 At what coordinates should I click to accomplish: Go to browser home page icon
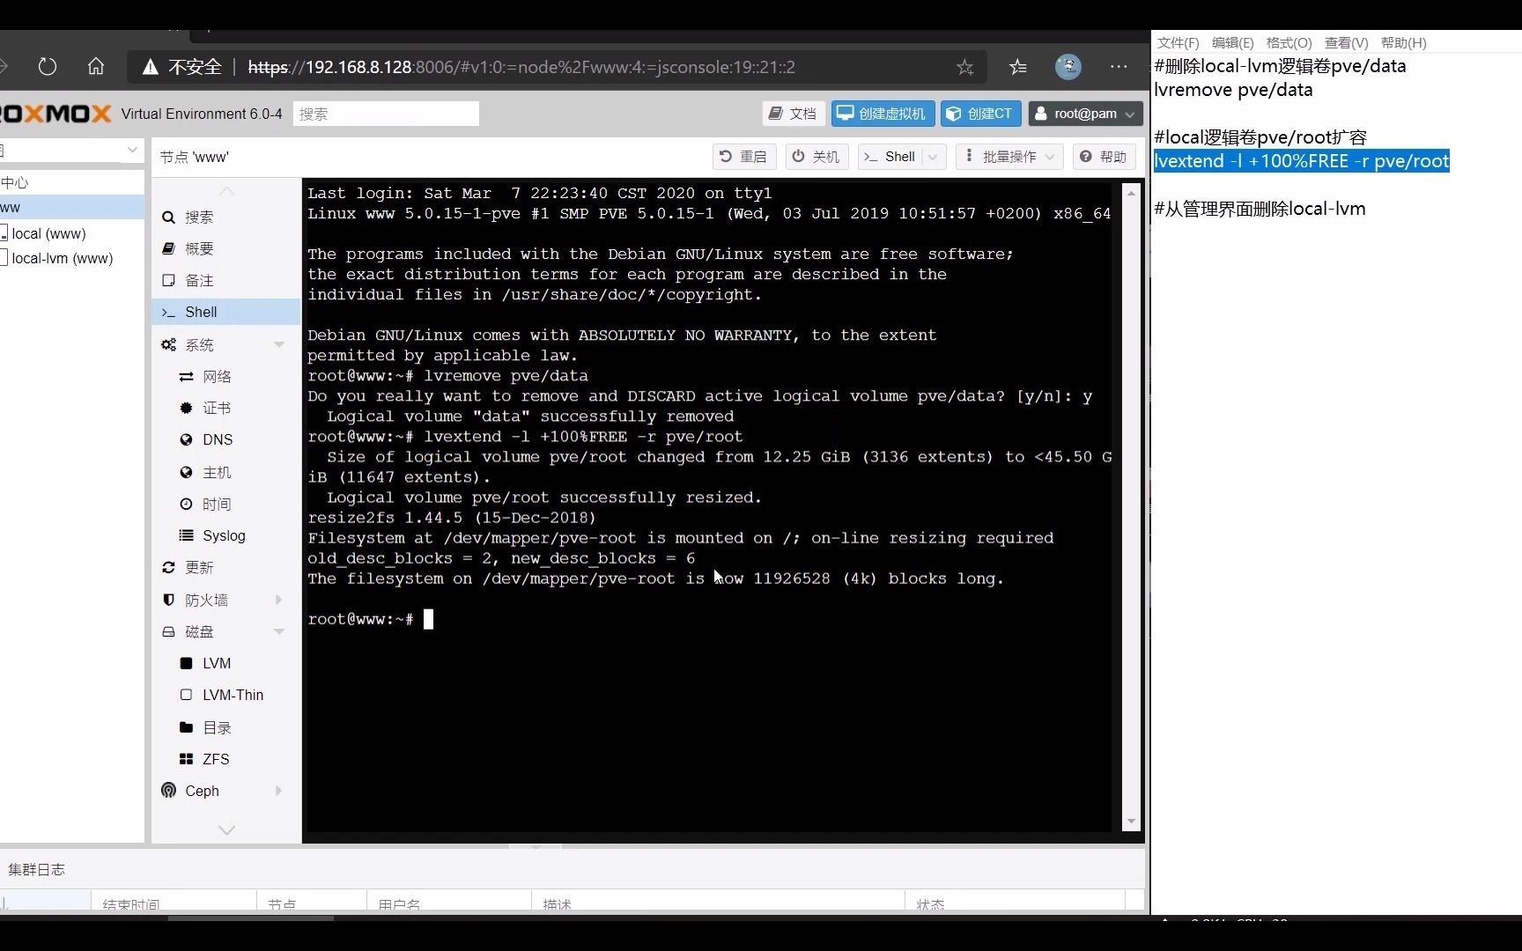click(96, 67)
